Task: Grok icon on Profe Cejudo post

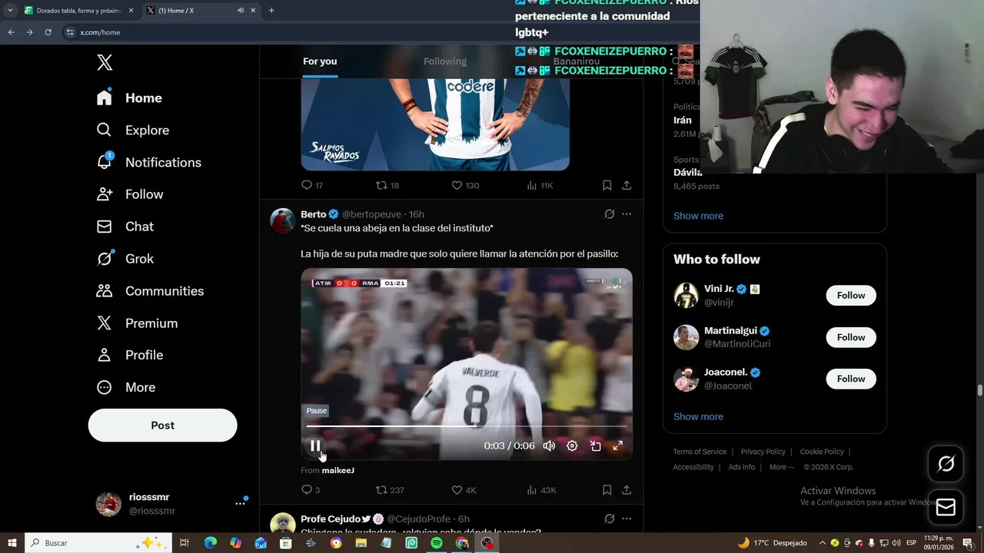Action: [609, 519]
